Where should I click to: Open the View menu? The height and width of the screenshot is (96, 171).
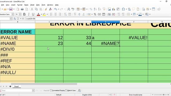point(7,5)
